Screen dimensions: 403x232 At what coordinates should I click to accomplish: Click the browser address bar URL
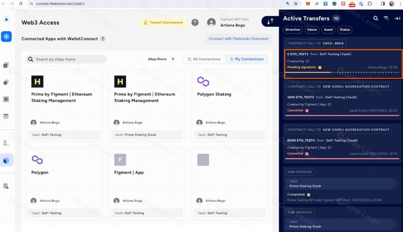tap(60, 4)
